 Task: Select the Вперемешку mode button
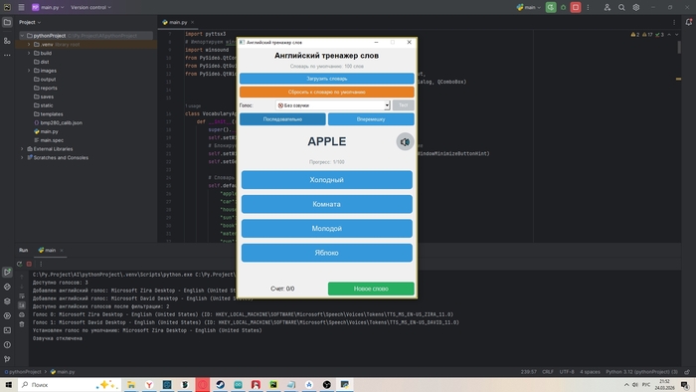(371, 119)
